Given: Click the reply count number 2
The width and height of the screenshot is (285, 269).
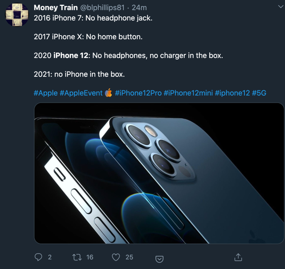Looking at the screenshot, I should pos(49,257).
